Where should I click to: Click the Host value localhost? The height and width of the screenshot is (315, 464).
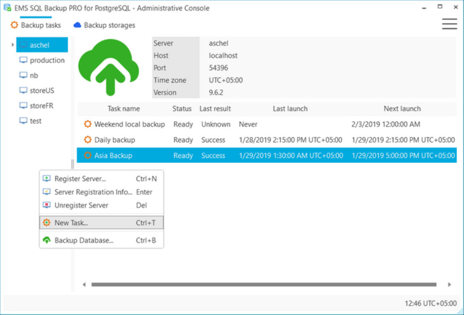(223, 56)
